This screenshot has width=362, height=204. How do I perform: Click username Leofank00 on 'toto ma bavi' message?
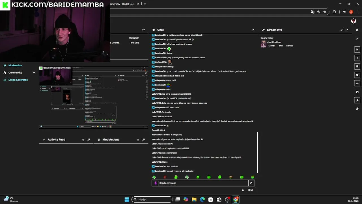pos(160,167)
